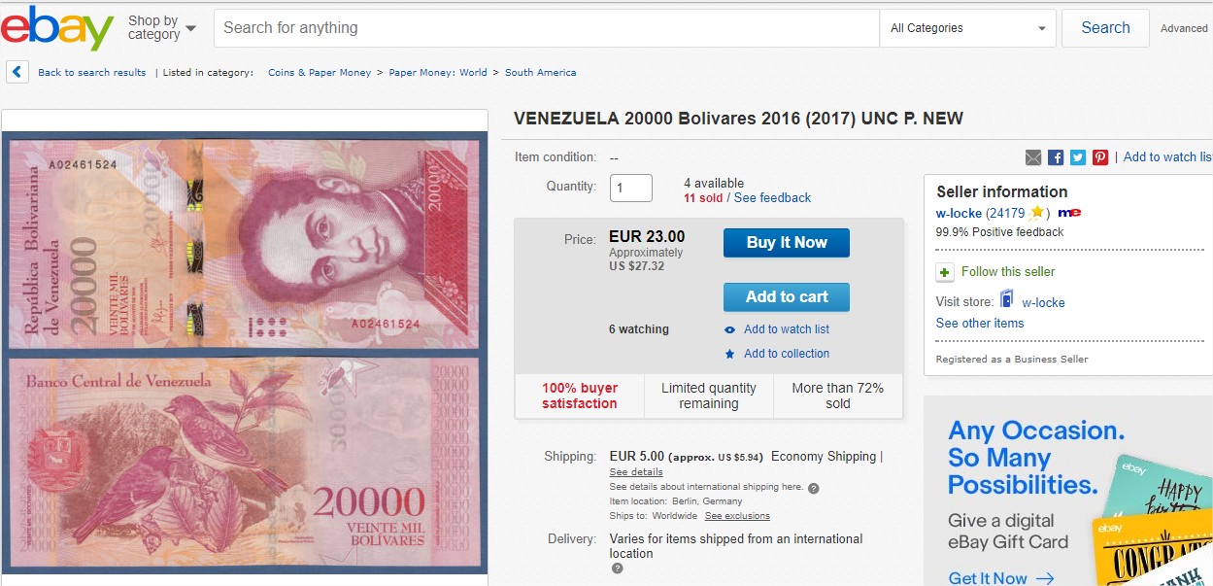
Task: Click the eBay logo
Action: pos(57,27)
